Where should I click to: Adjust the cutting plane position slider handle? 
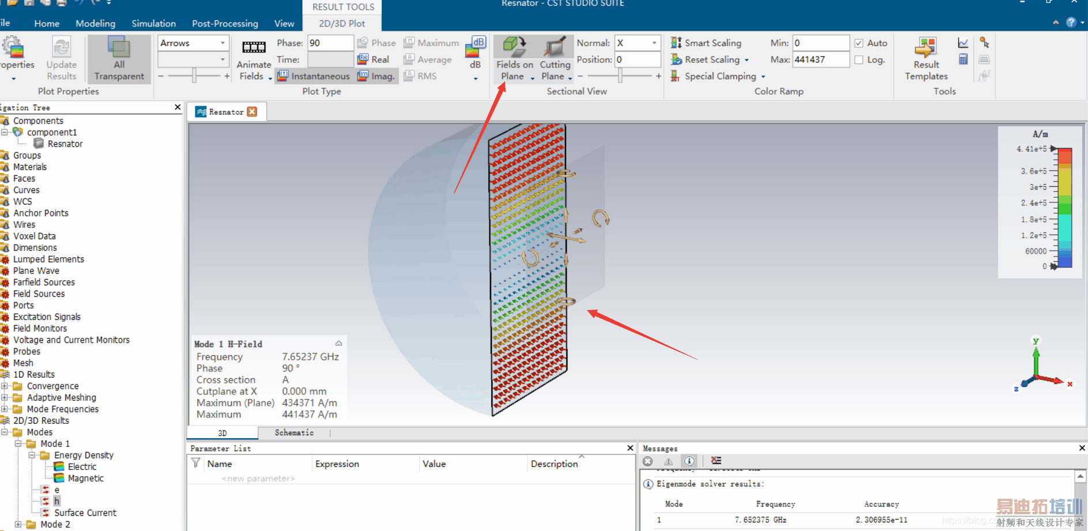tap(620, 76)
